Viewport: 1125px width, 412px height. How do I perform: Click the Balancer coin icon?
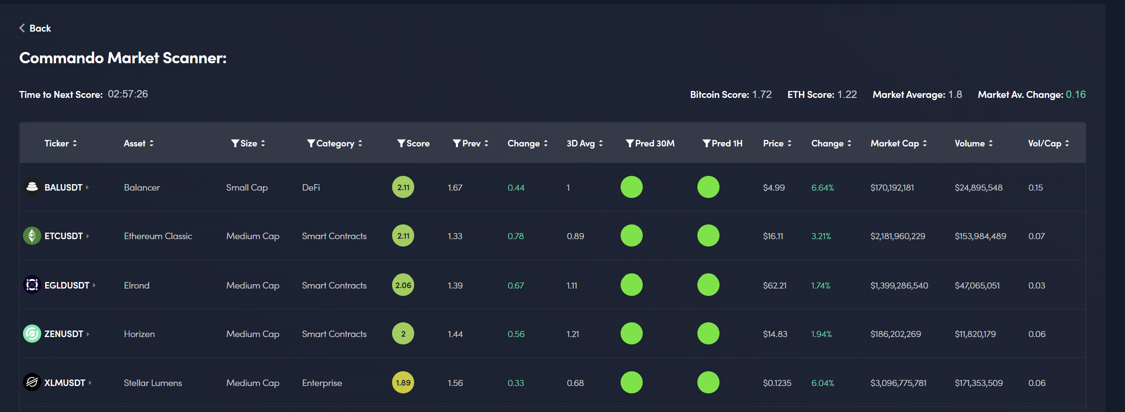click(32, 187)
